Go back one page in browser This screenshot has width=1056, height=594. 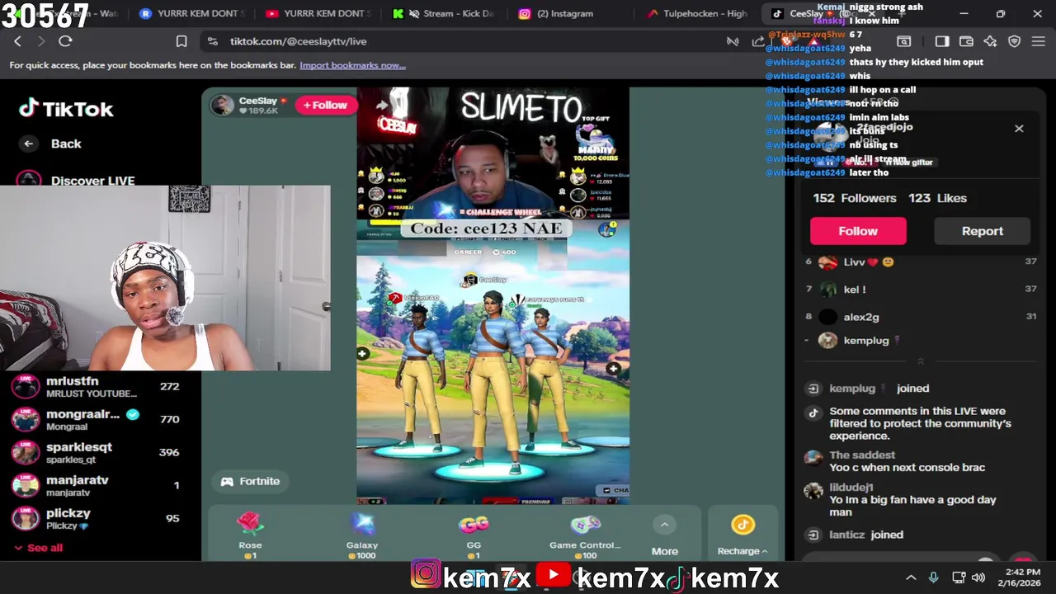point(18,41)
